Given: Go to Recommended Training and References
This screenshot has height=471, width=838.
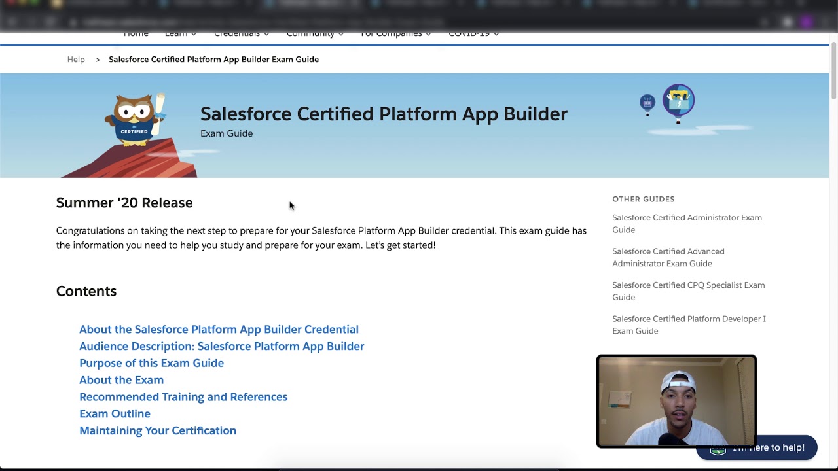Looking at the screenshot, I should 183,397.
